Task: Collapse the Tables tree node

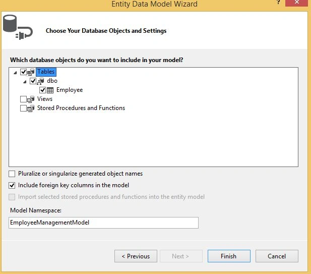Action: pos(15,73)
